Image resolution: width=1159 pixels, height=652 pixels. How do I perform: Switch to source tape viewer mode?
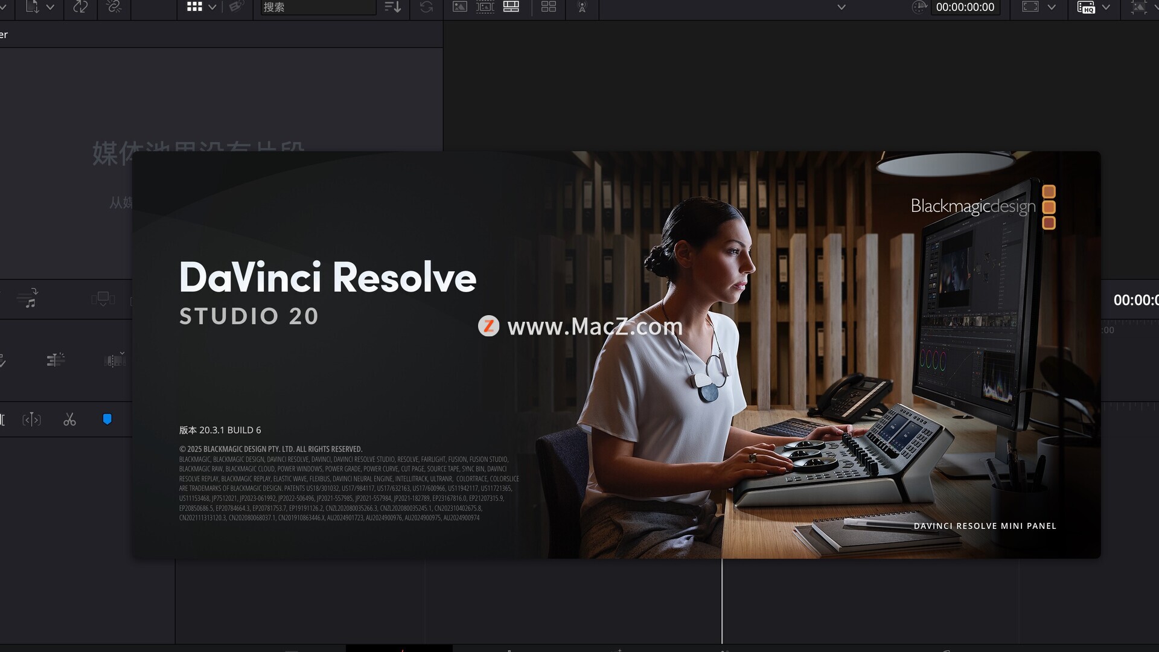coord(485,7)
